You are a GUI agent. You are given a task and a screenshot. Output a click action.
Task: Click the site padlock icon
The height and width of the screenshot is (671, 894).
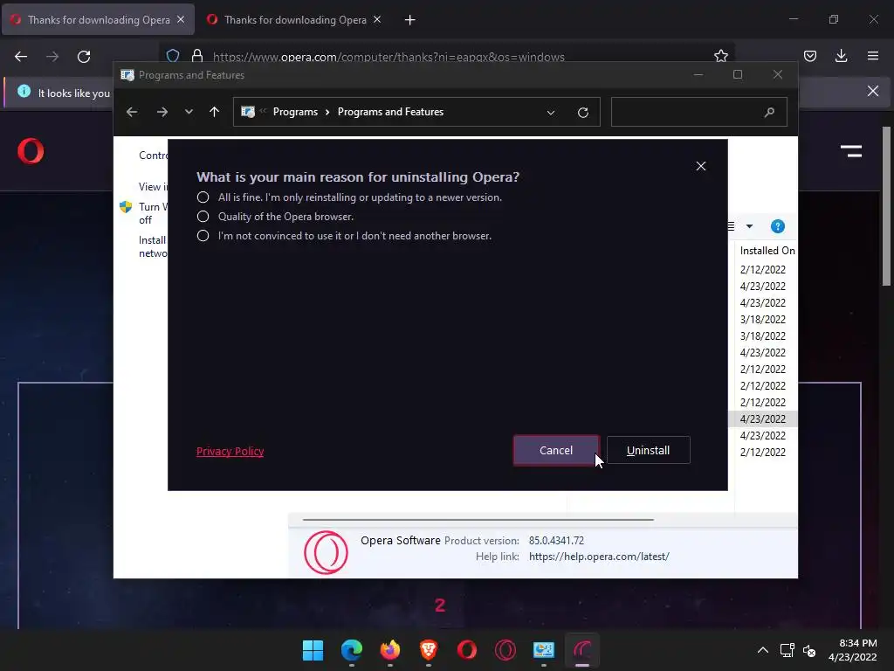pos(197,56)
